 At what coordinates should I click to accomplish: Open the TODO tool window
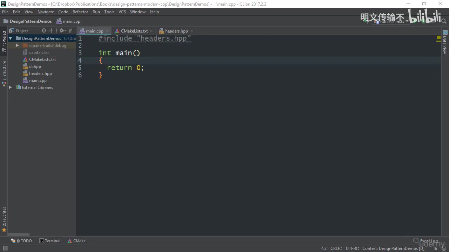click(21, 241)
